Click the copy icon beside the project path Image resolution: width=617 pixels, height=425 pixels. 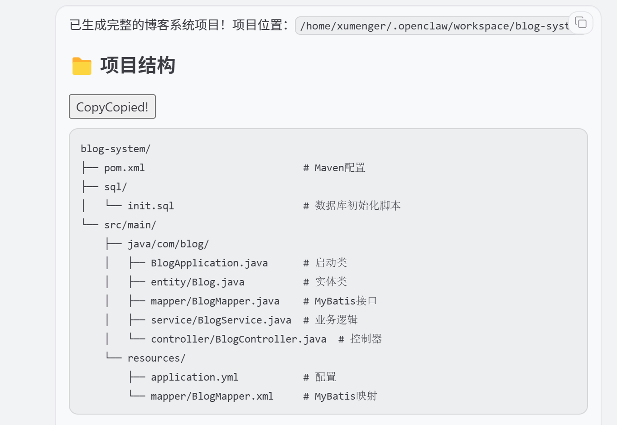click(x=581, y=23)
